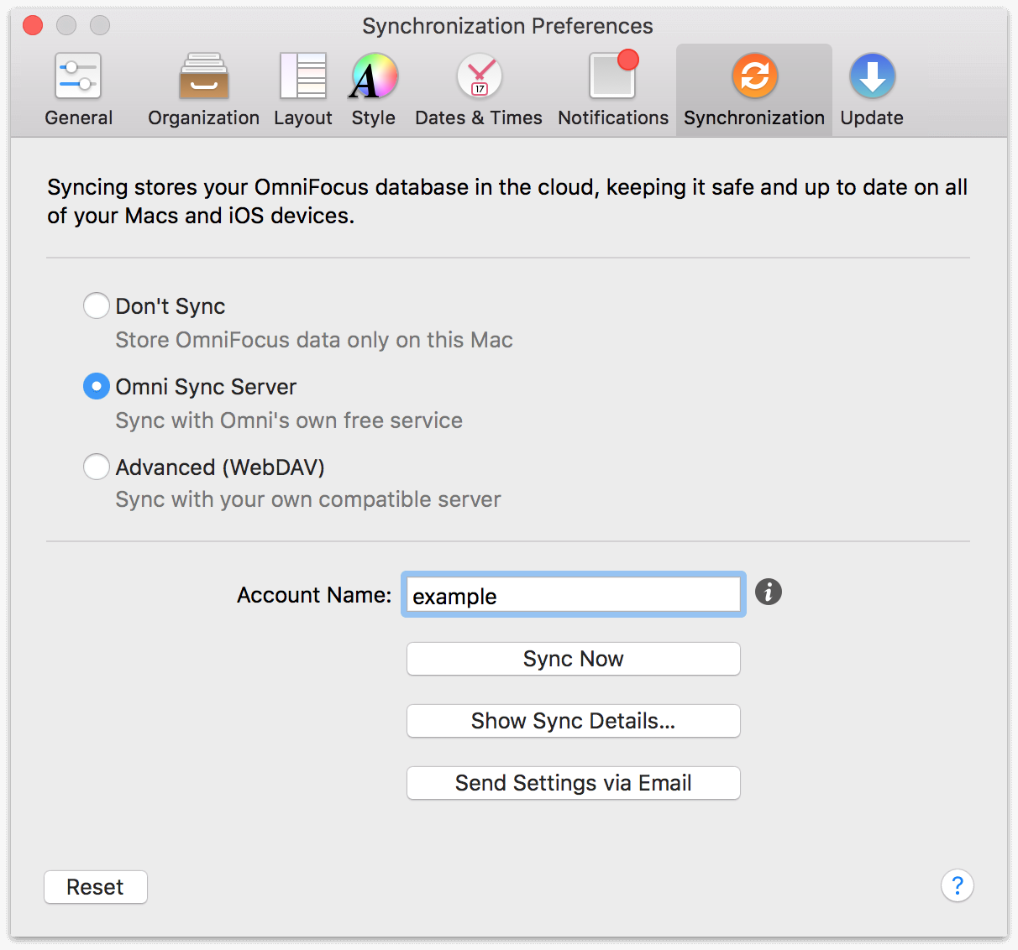Select the Omni Sync Server option
This screenshot has width=1018, height=950.
[97, 386]
